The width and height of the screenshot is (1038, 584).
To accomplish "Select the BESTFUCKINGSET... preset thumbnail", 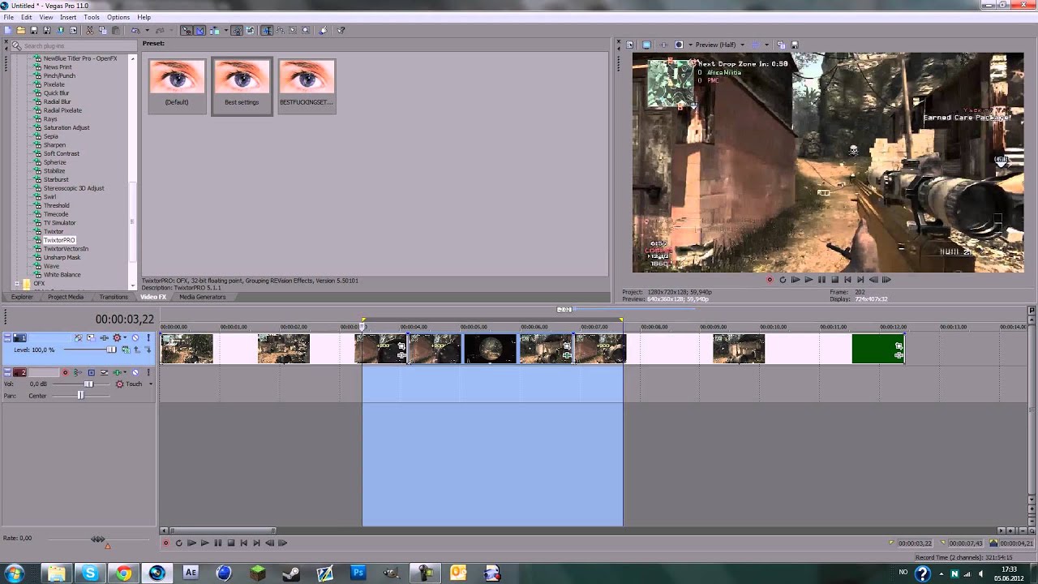I will 307,85.
